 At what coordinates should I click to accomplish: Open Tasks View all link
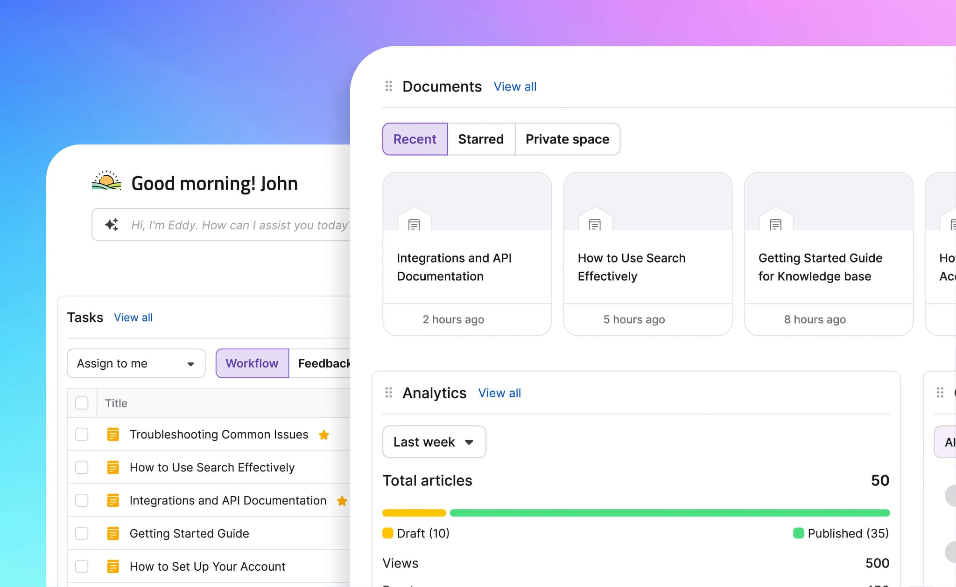(x=133, y=318)
